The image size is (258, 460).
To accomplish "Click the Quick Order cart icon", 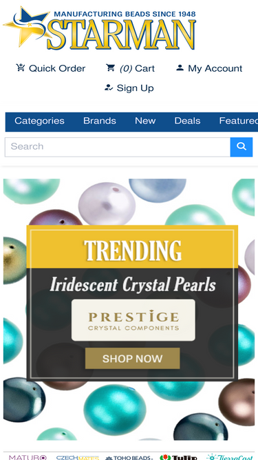I will pos(21,68).
